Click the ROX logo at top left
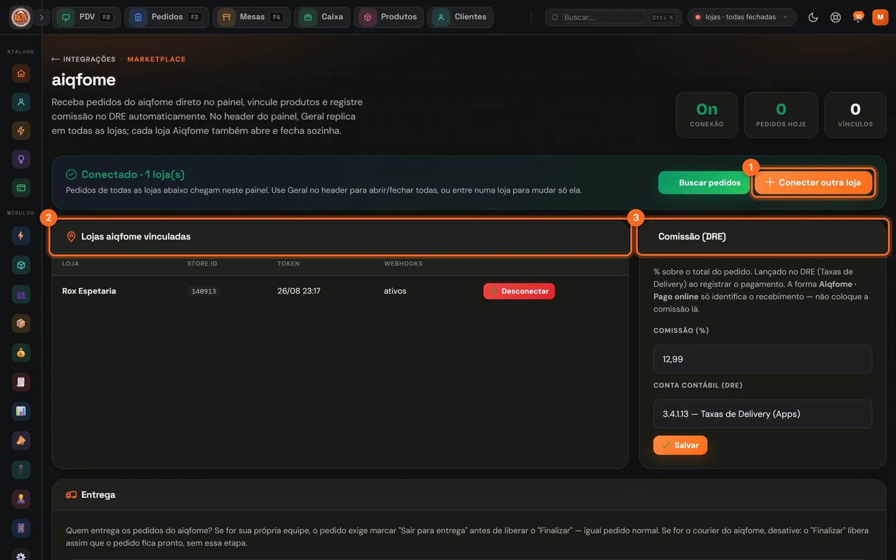This screenshot has height=560, width=896. [x=21, y=17]
